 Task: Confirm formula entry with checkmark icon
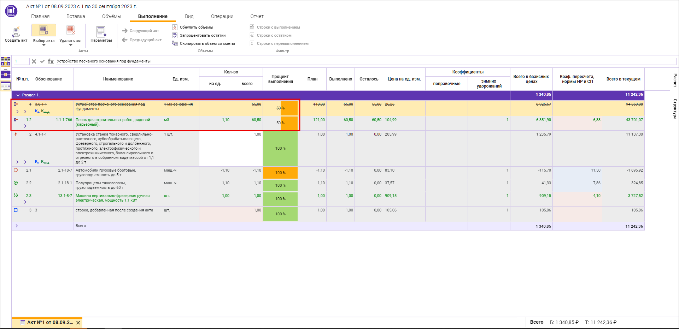click(42, 61)
